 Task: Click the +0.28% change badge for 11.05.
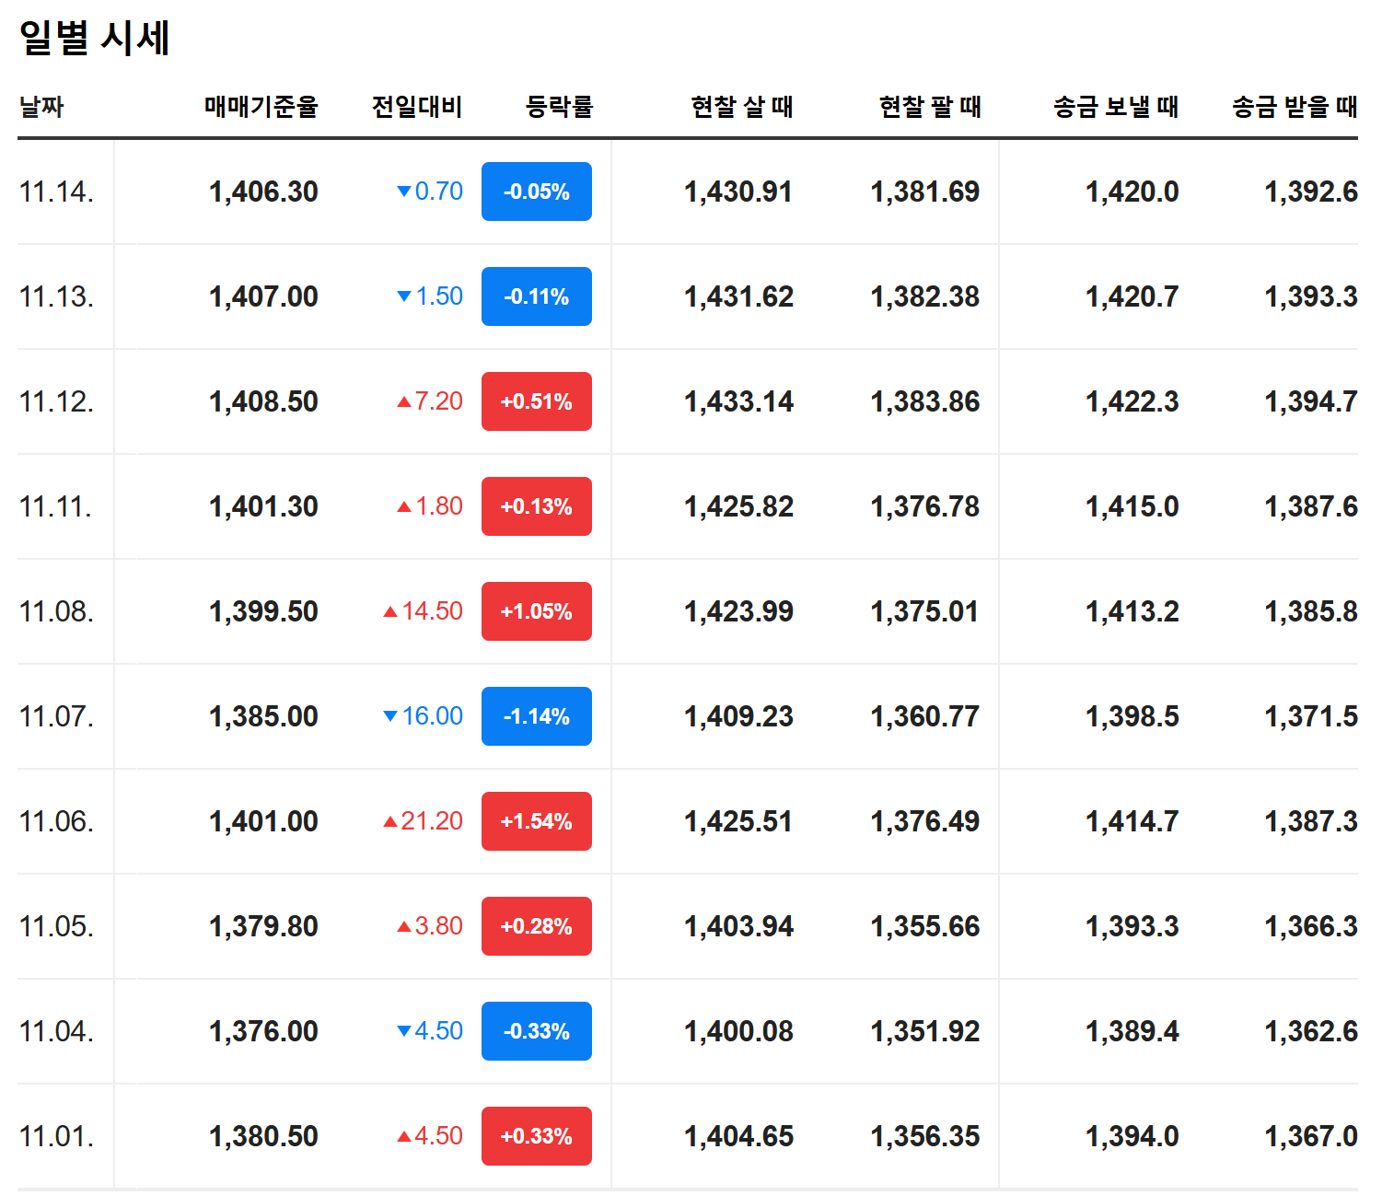pos(536,926)
